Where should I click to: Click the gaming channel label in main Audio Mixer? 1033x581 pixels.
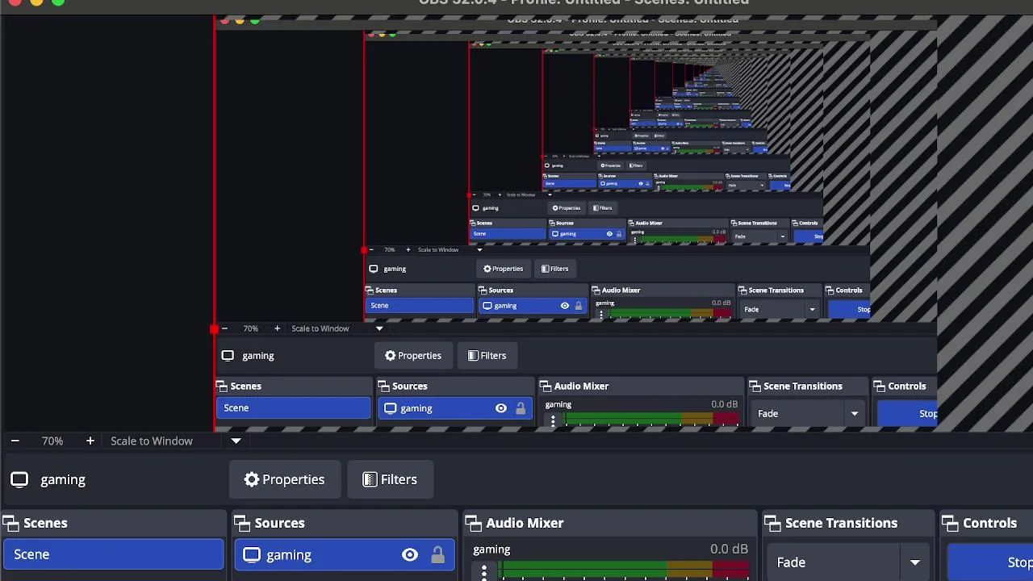coord(491,550)
